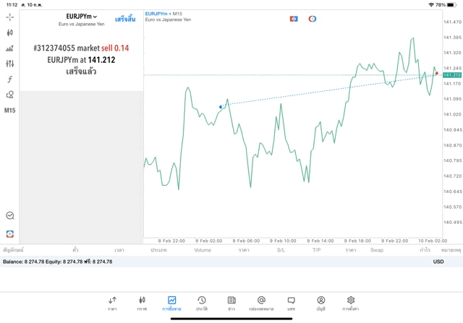Open the ประวัติ history tab
463x323 pixels.
pos(202,303)
